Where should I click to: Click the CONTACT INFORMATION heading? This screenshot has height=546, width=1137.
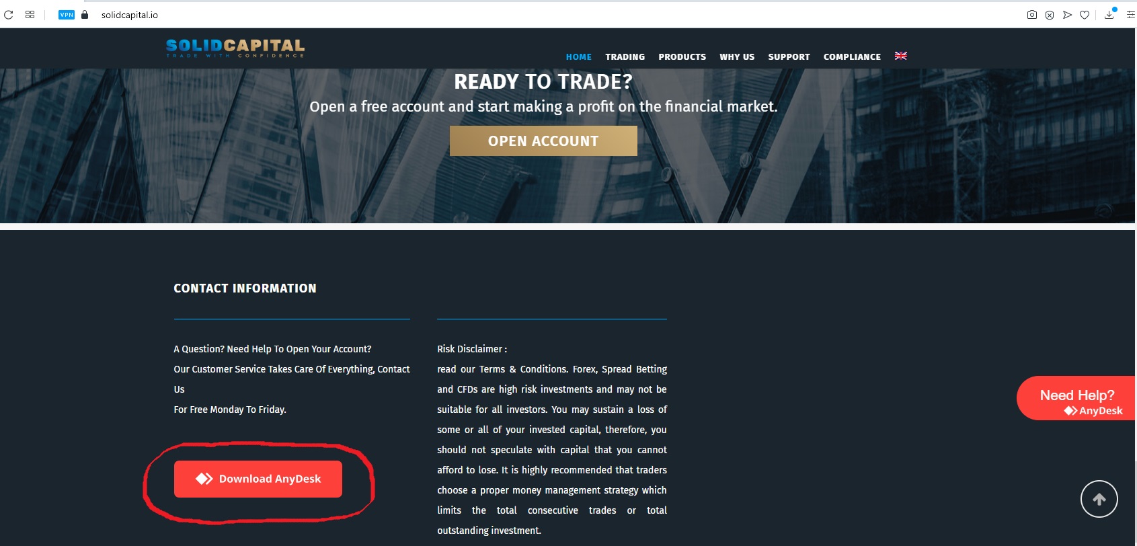point(245,288)
